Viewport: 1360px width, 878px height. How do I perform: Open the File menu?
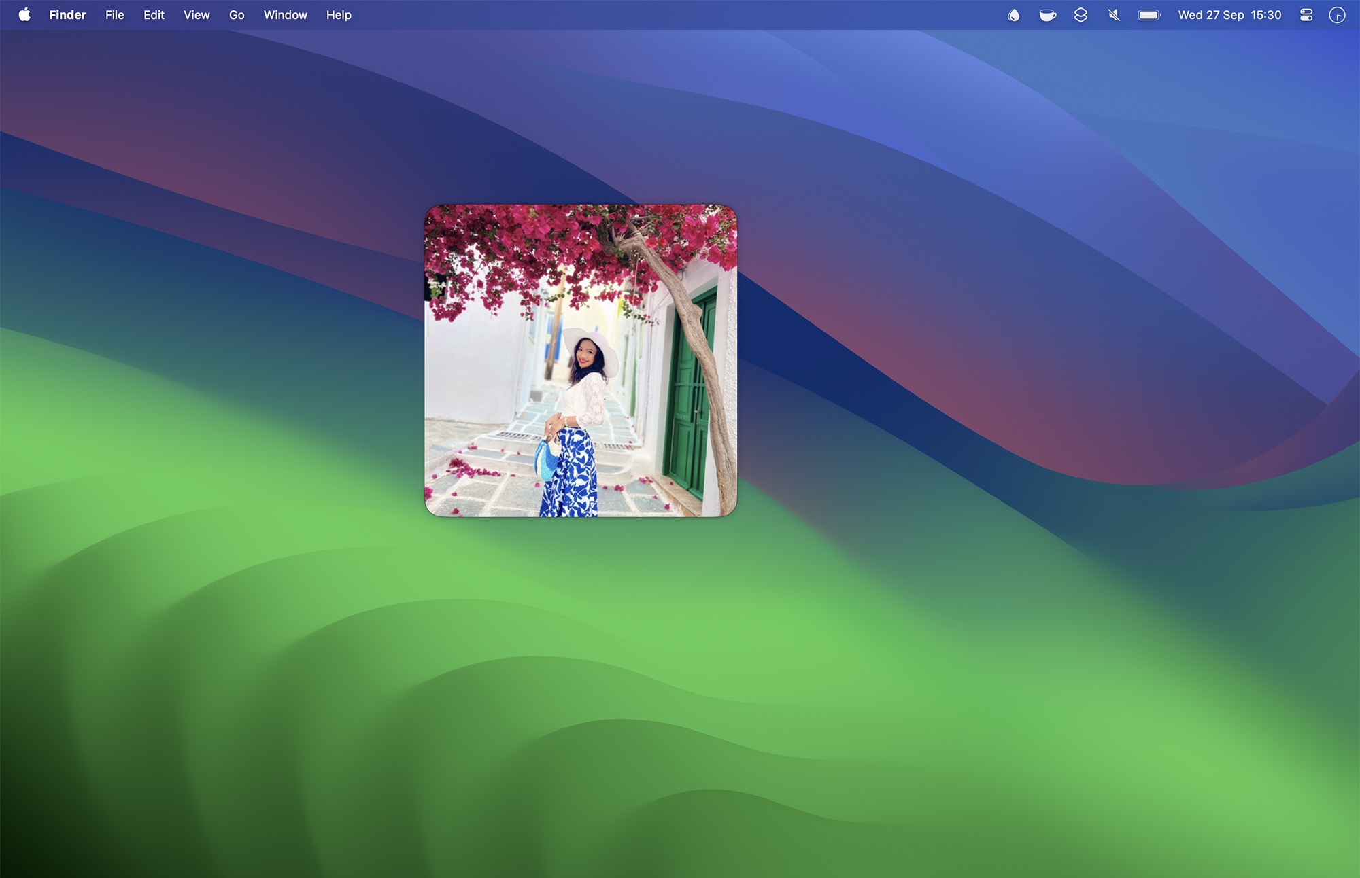114,15
